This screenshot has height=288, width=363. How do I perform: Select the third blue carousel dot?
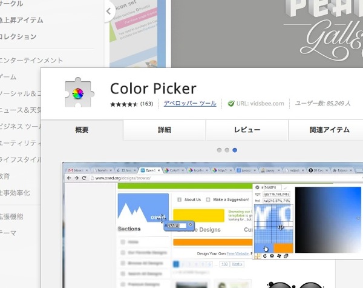tap(235, 150)
